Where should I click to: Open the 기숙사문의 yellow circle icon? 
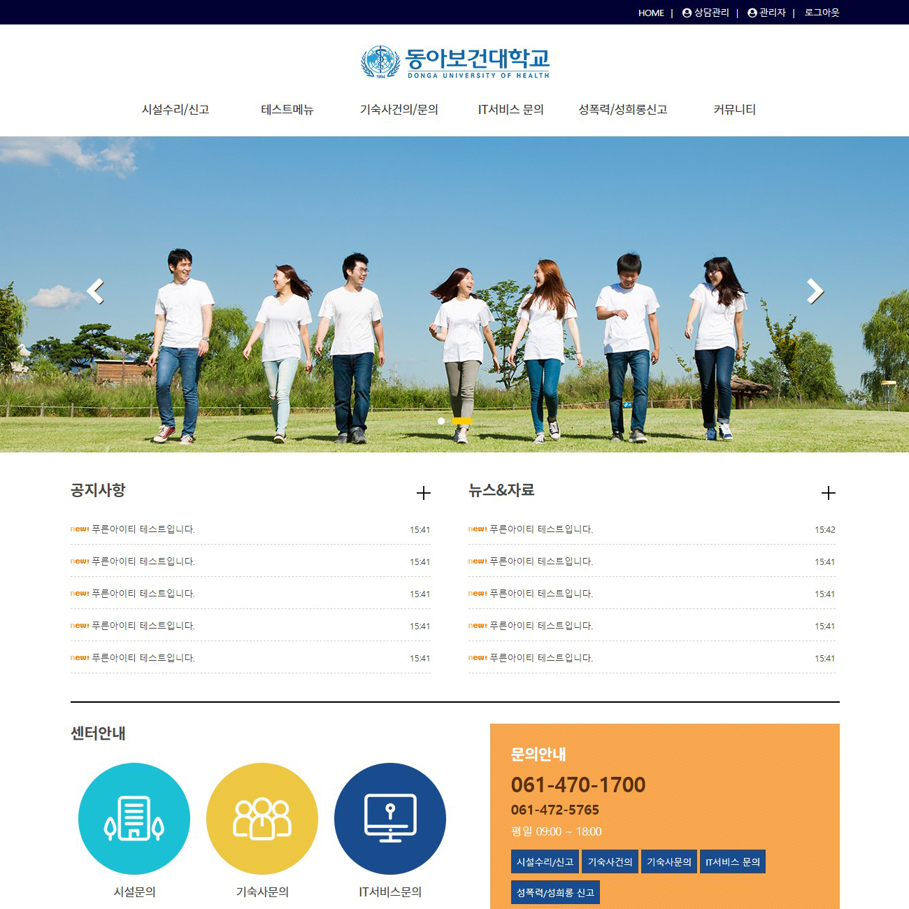pyautogui.click(x=262, y=818)
